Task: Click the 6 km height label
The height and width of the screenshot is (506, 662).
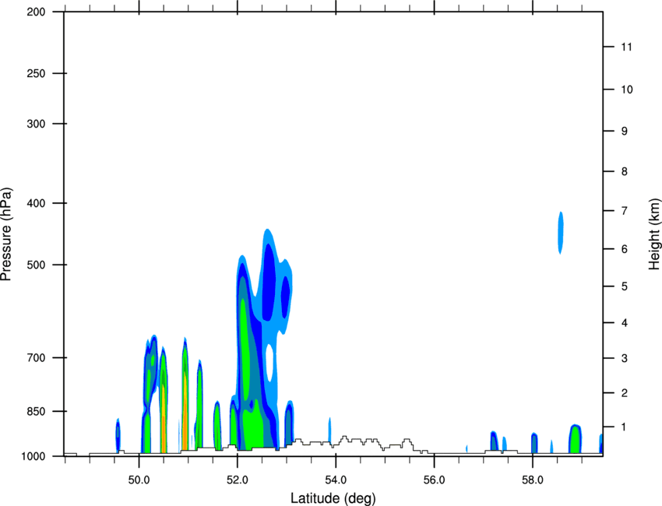Action: [625, 249]
